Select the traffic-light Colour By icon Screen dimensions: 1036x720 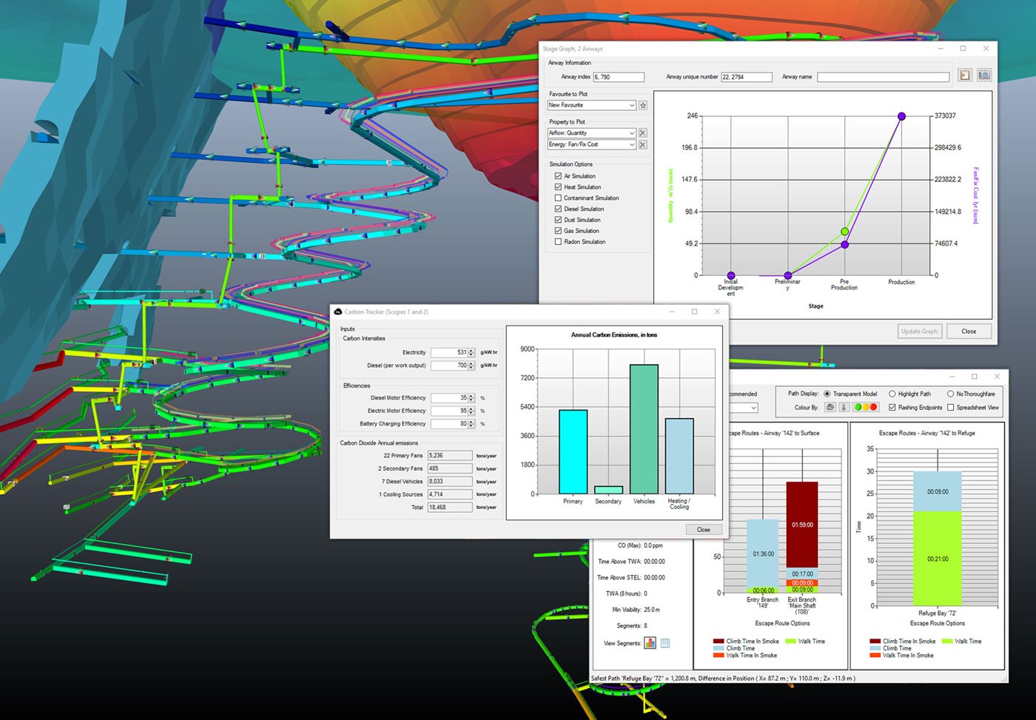pyautogui.click(x=865, y=407)
